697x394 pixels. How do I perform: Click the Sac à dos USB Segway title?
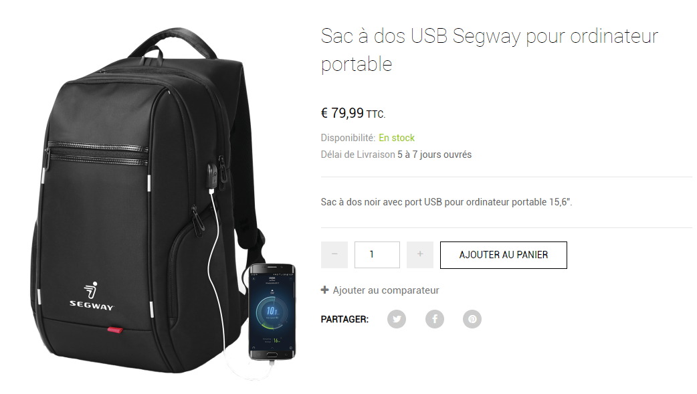(x=490, y=50)
